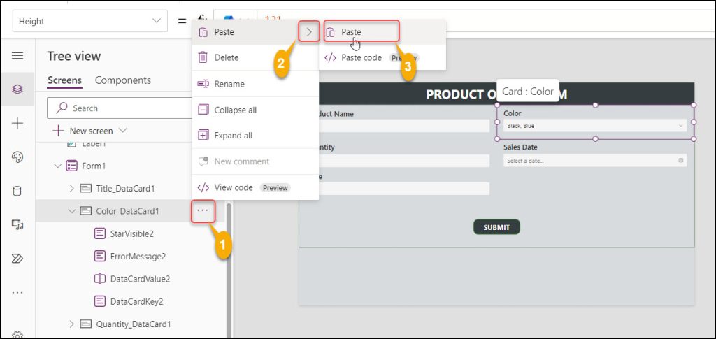Click in the Tree view Search box
This screenshot has width=716, height=339.
tap(120, 108)
